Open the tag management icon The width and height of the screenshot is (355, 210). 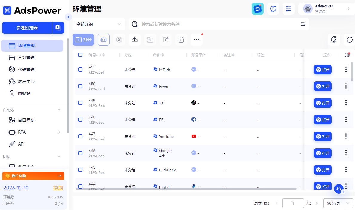334,39
